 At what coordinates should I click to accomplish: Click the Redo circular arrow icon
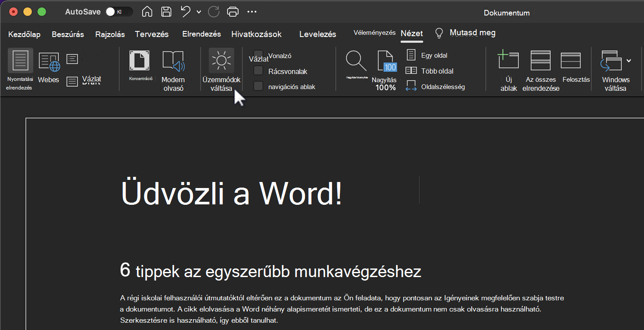214,12
